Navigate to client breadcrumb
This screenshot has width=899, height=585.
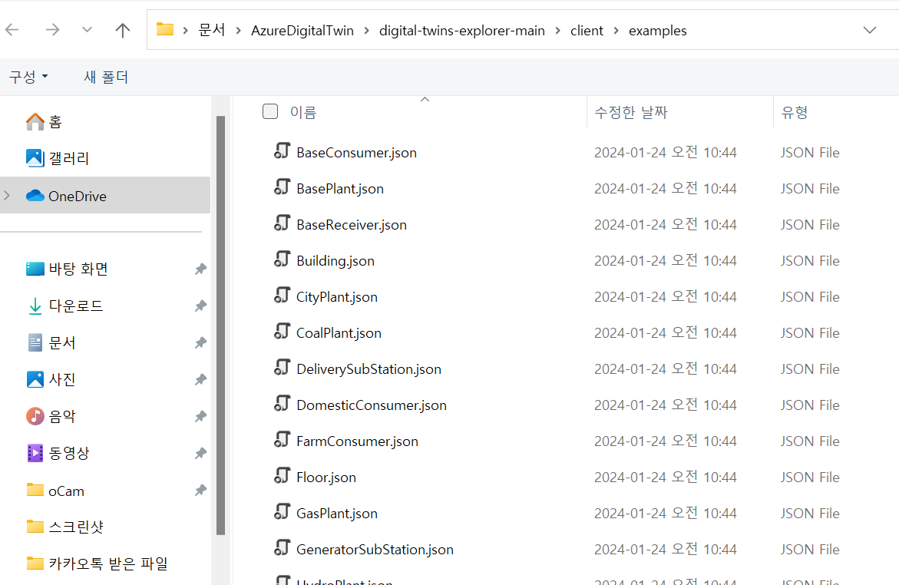click(x=587, y=31)
